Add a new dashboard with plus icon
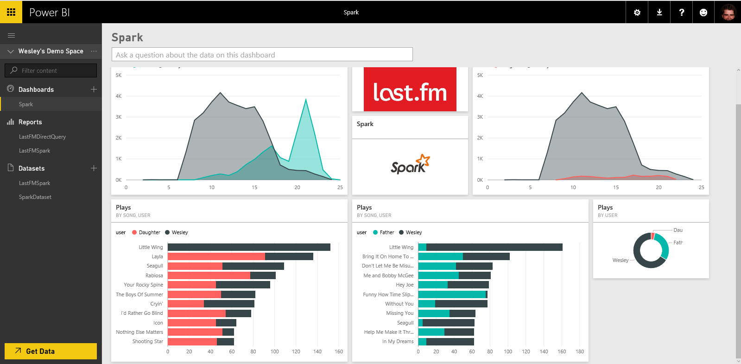Viewport: 741px width, 364px height. 94,89
